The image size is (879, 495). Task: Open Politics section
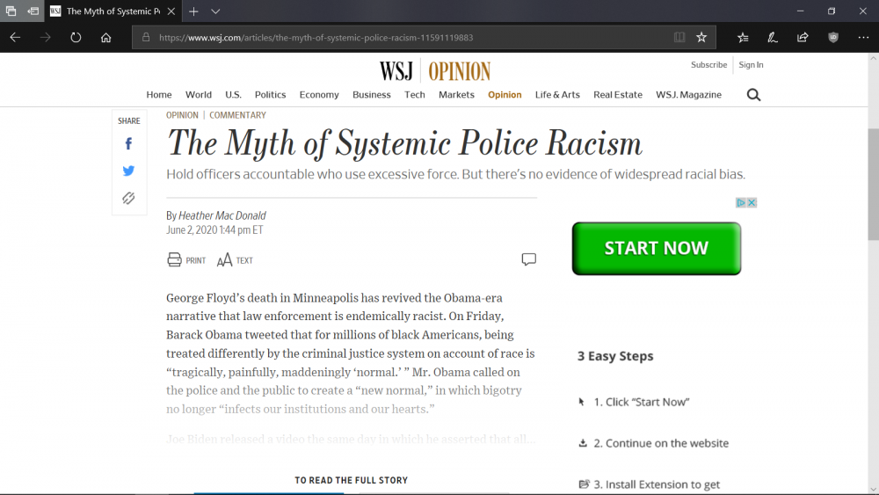pyautogui.click(x=270, y=95)
